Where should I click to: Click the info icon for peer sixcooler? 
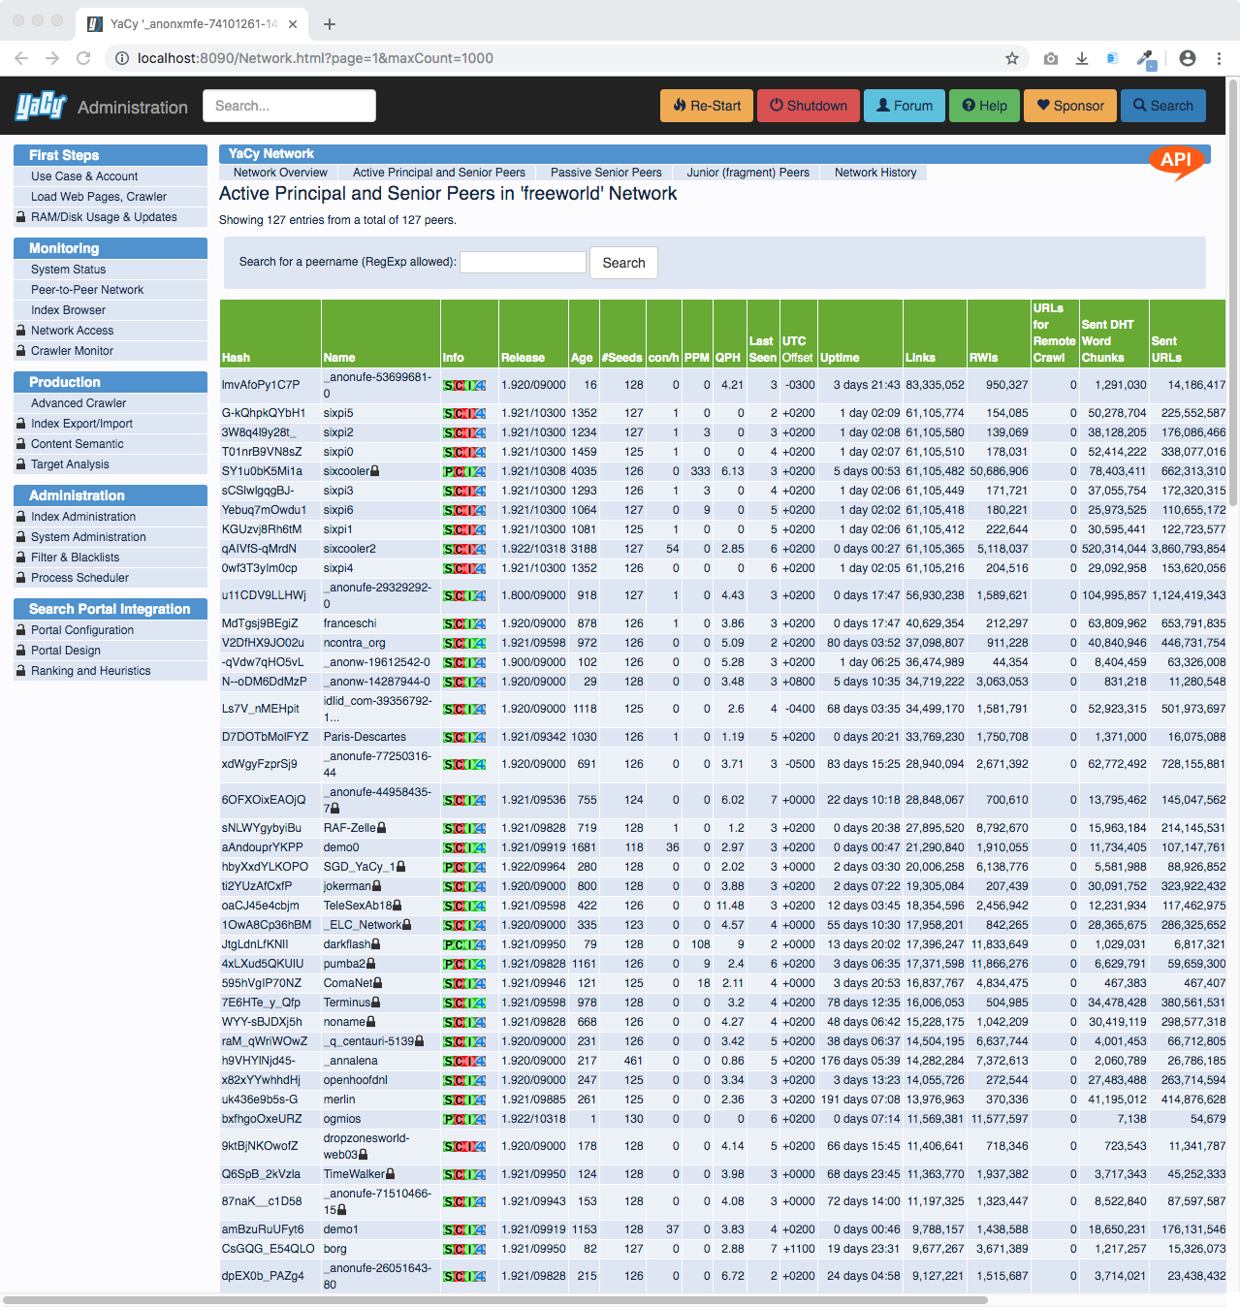point(464,471)
